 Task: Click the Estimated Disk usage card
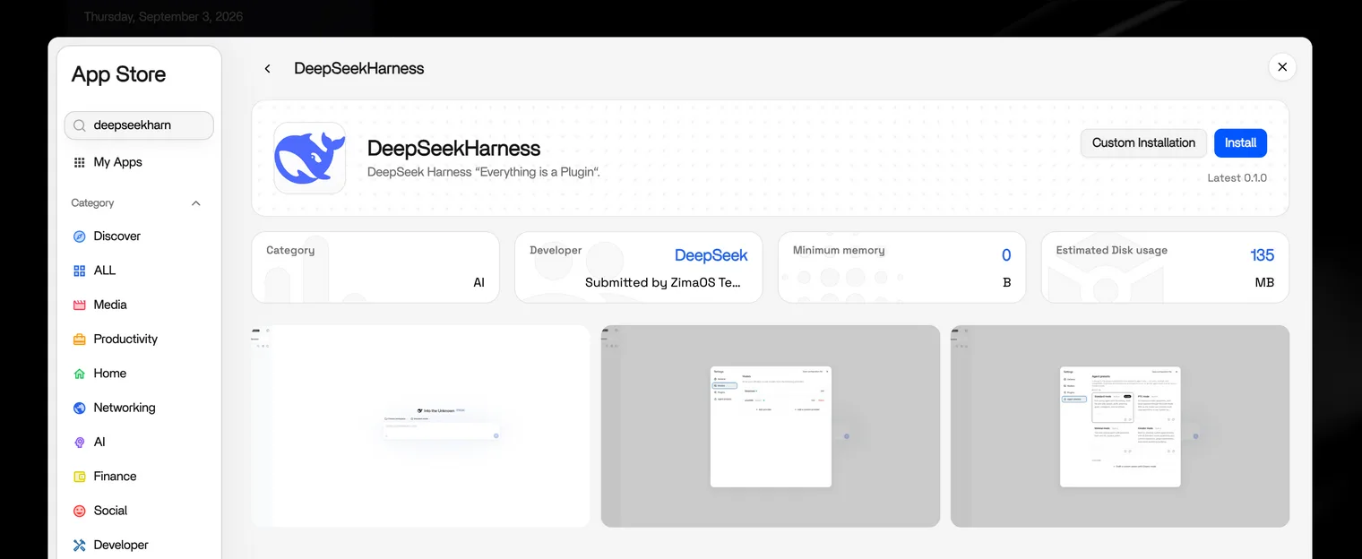click(1165, 268)
